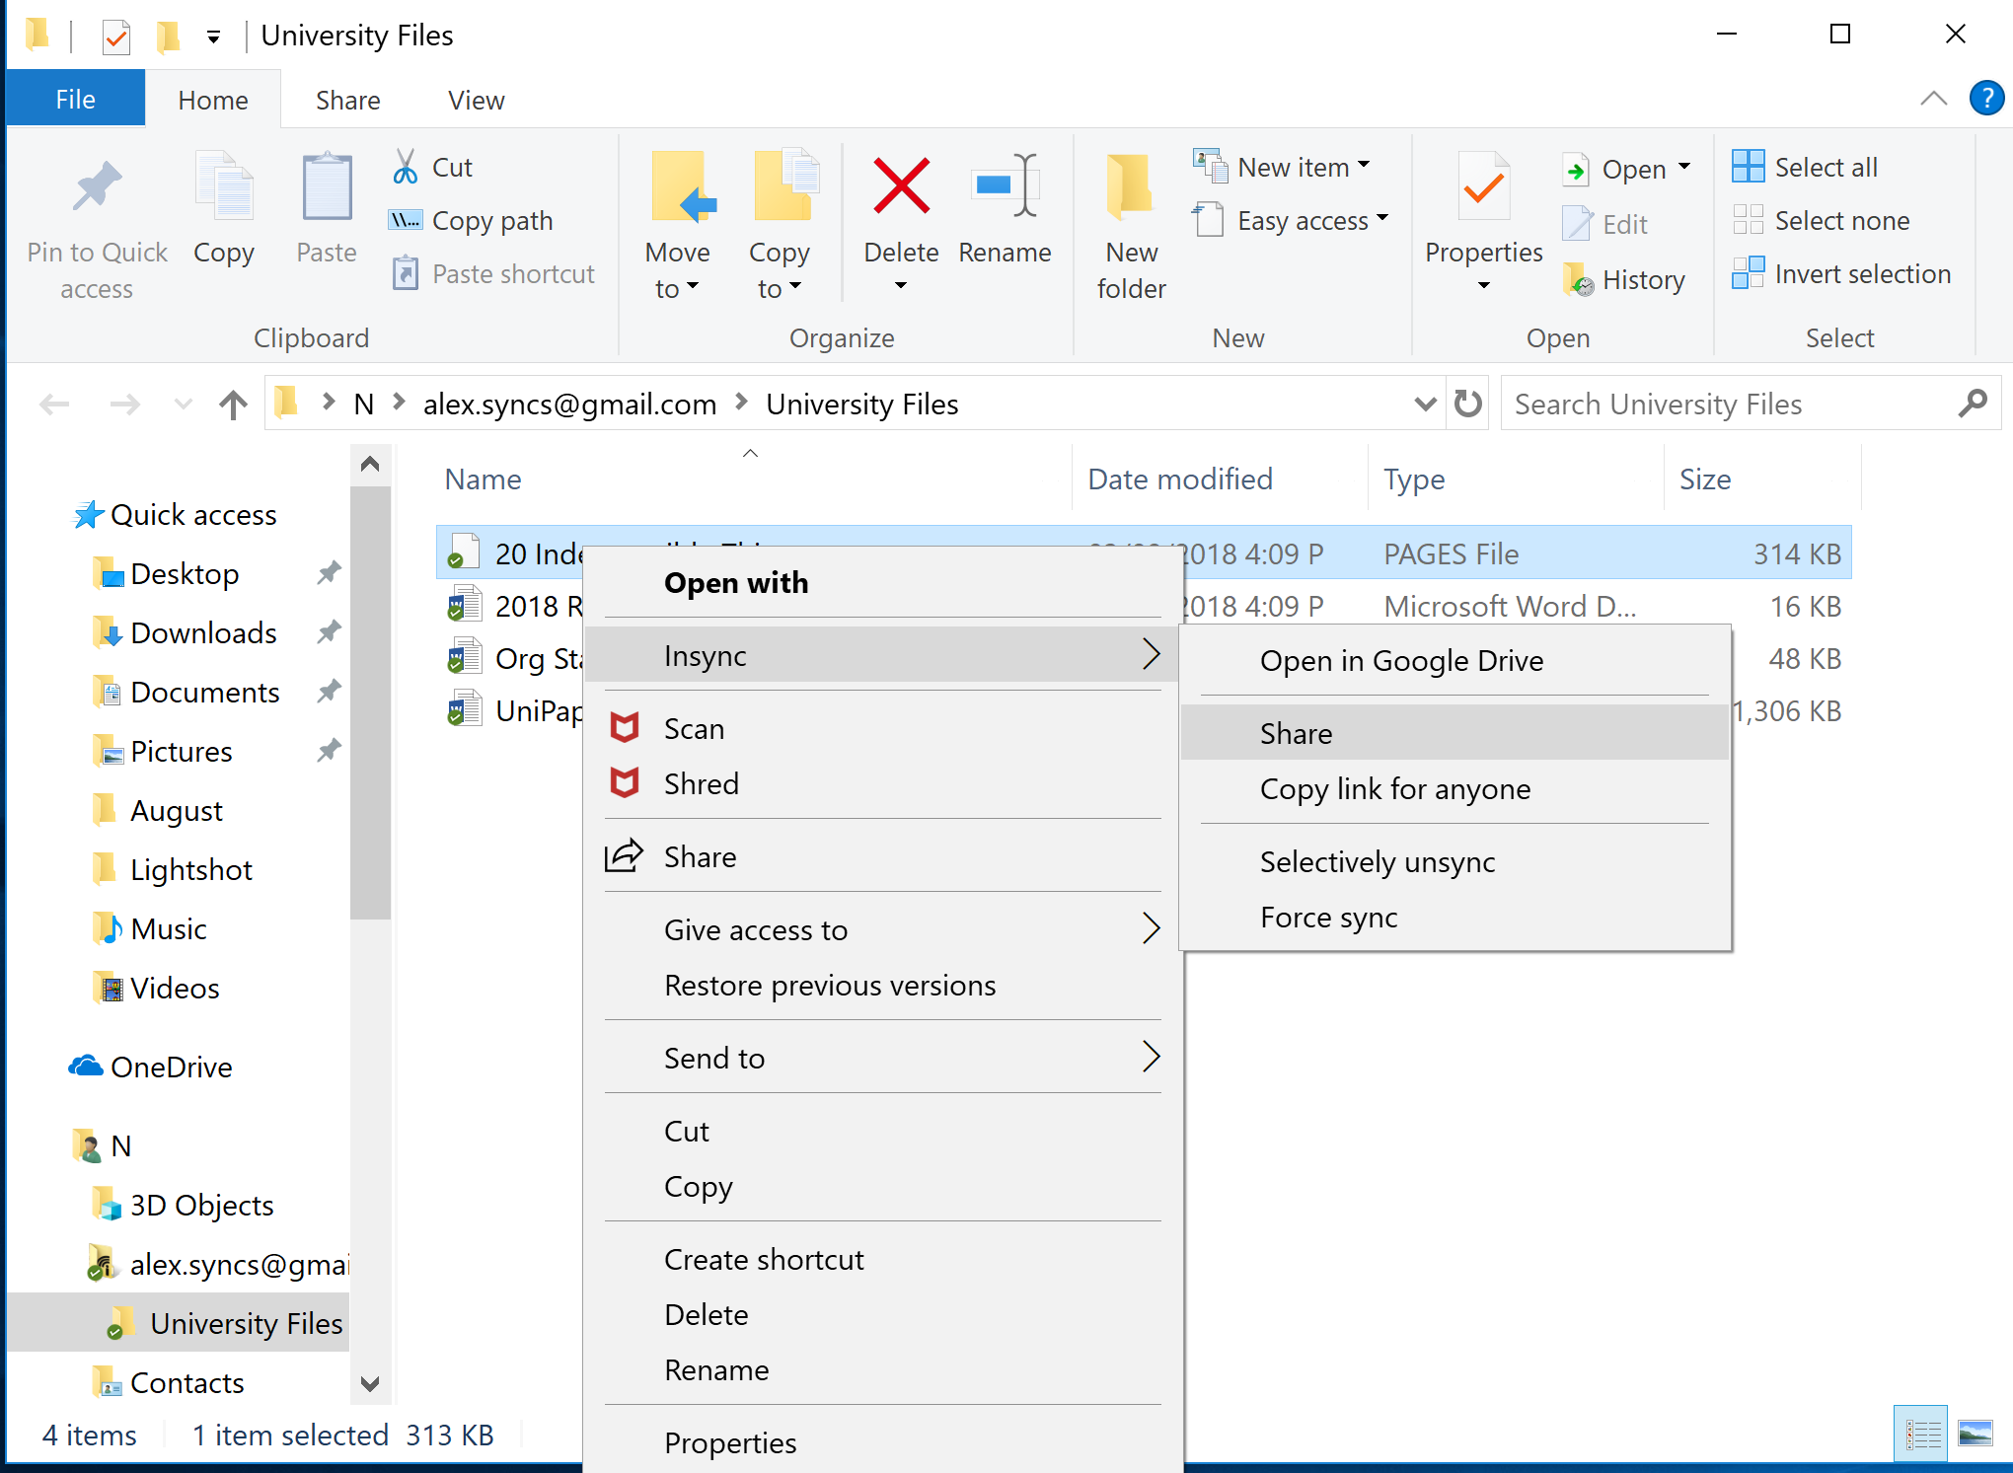Click Selectively unsync in Insync submenu
Screen dimensions: 2013x1473
point(1379,860)
